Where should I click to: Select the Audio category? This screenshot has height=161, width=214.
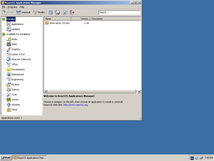(14, 39)
